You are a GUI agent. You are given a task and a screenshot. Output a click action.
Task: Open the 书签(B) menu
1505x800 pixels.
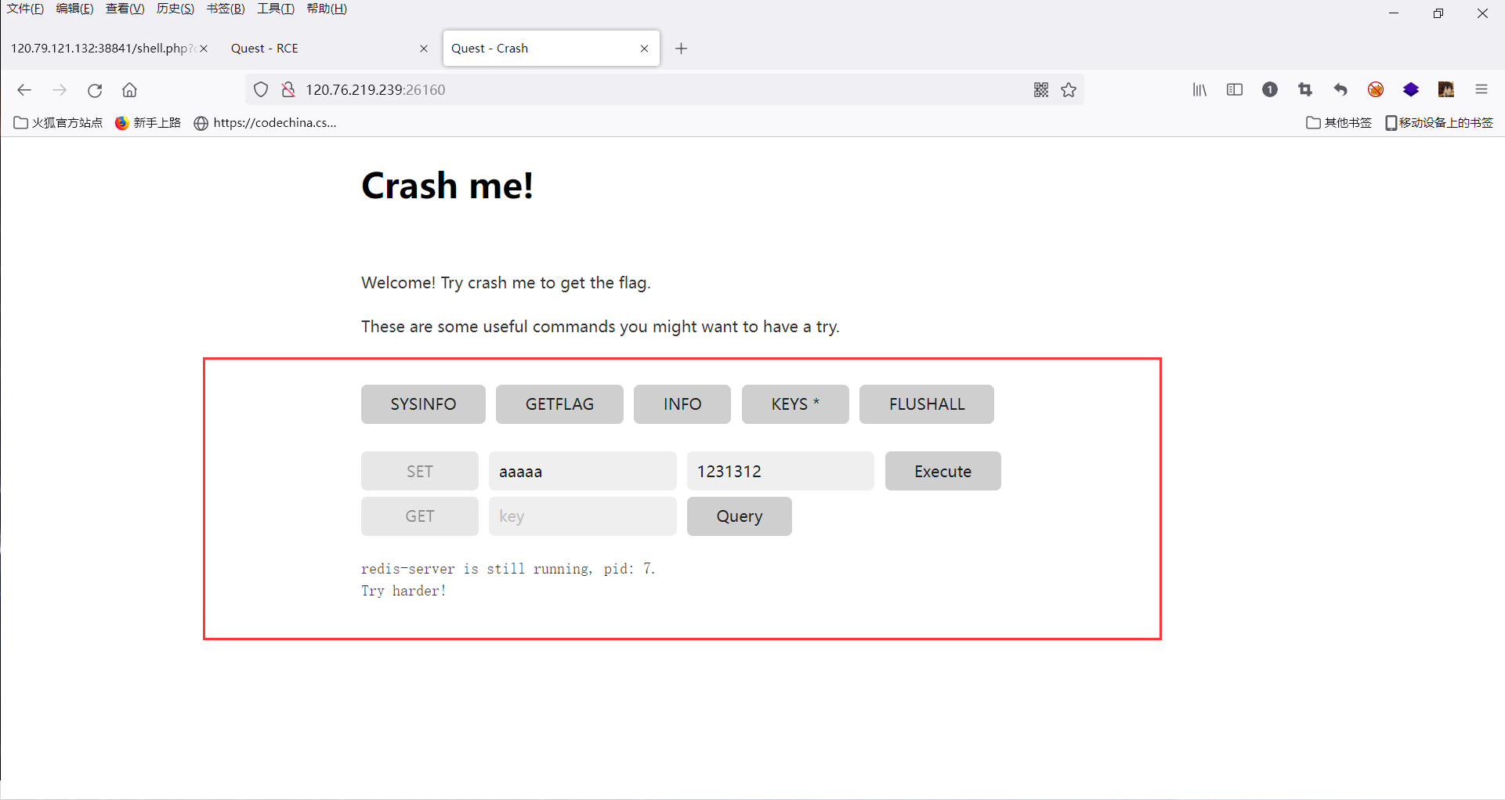(226, 9)
